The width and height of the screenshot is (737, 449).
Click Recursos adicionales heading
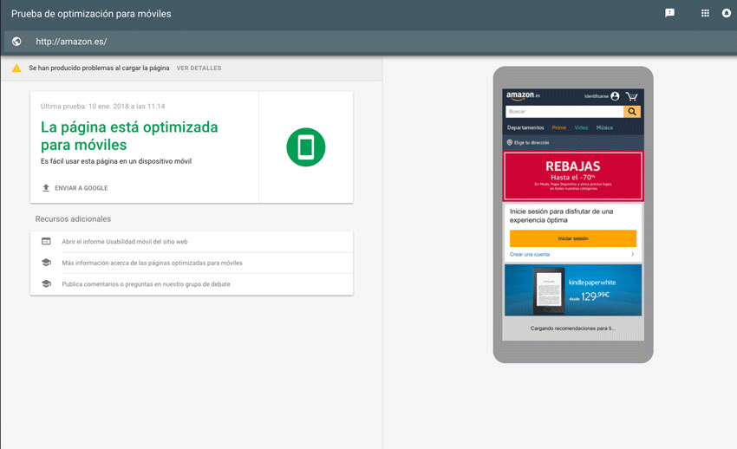coord(74,218)
